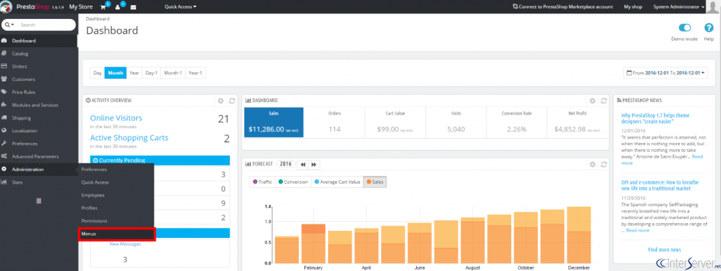
Task: Toggle the Demo mode switch
Action: coord(684,28)
